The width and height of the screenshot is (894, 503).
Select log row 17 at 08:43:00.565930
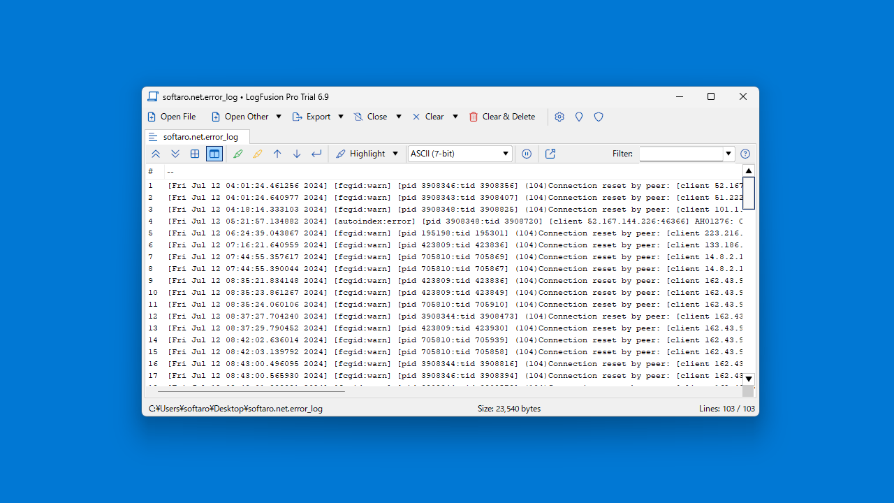[444, 376]
